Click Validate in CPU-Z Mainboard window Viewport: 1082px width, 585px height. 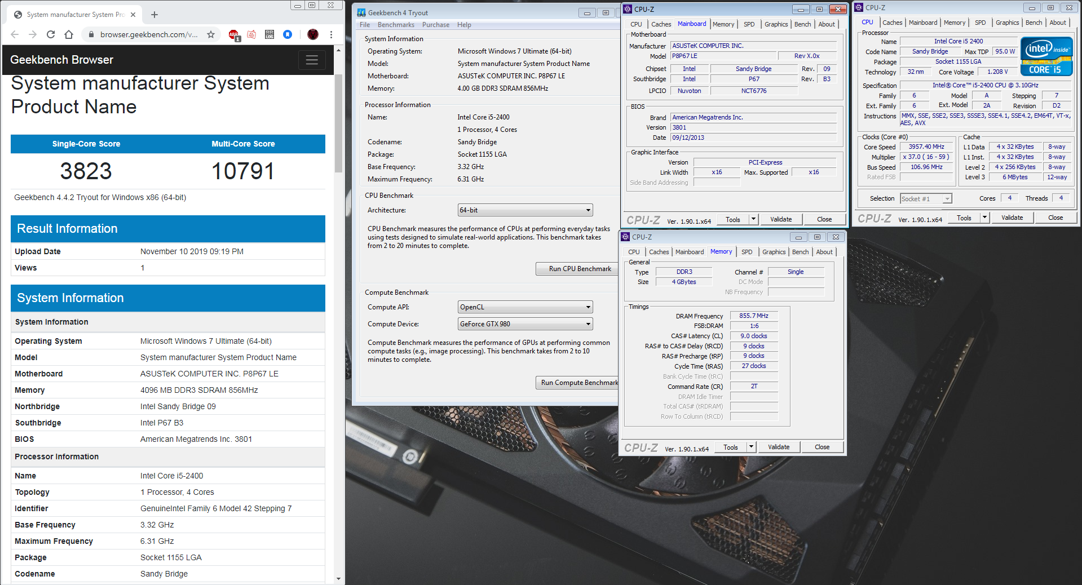click(x=781, y=219)
